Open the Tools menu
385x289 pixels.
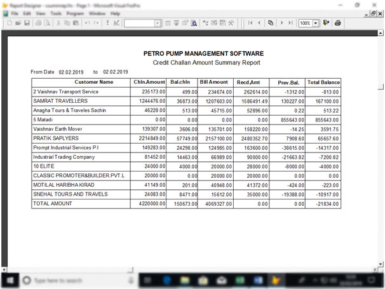click(56, 13)
